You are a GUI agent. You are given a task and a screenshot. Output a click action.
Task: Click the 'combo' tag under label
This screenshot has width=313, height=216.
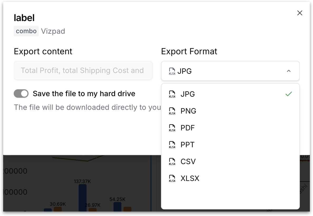click(26, 31)
